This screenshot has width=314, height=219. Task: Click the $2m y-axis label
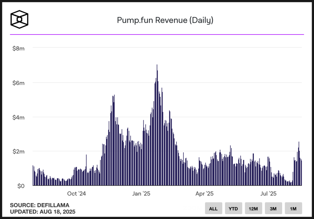(x=19, y=151)
